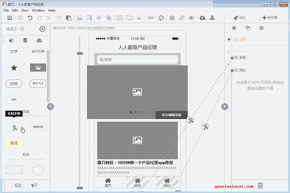Click the paste clipboard icon

click(x=69, y=18)
